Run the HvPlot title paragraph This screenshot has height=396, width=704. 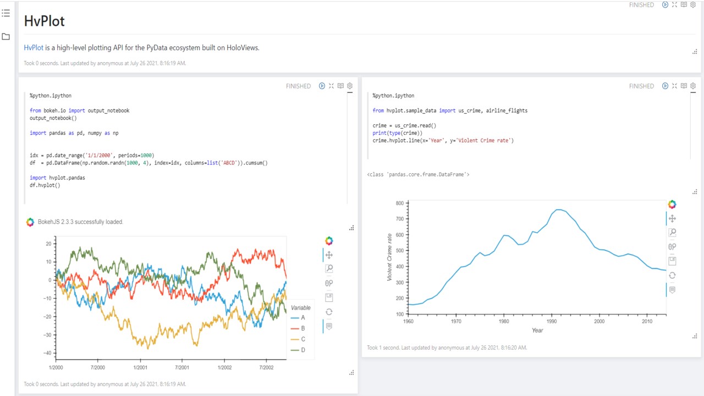(665, 4)
